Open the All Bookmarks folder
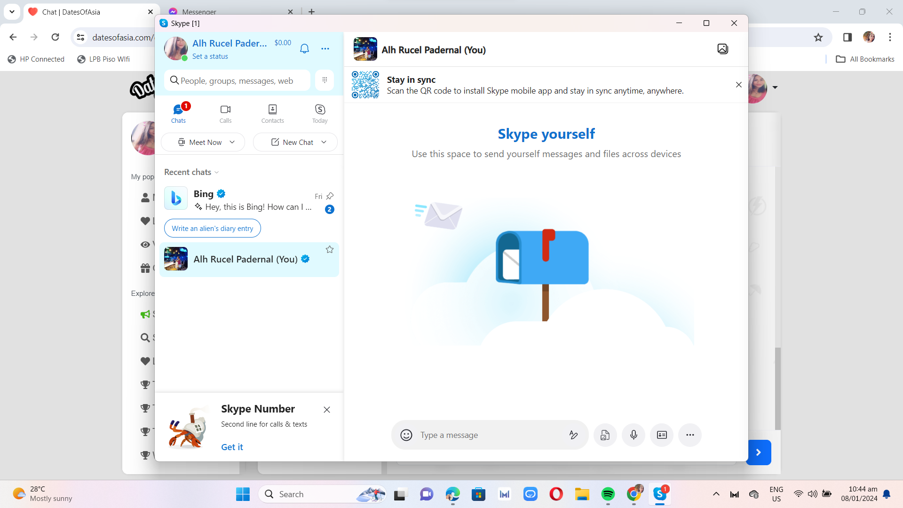This screenshot has height=508, width=903. 865,59
